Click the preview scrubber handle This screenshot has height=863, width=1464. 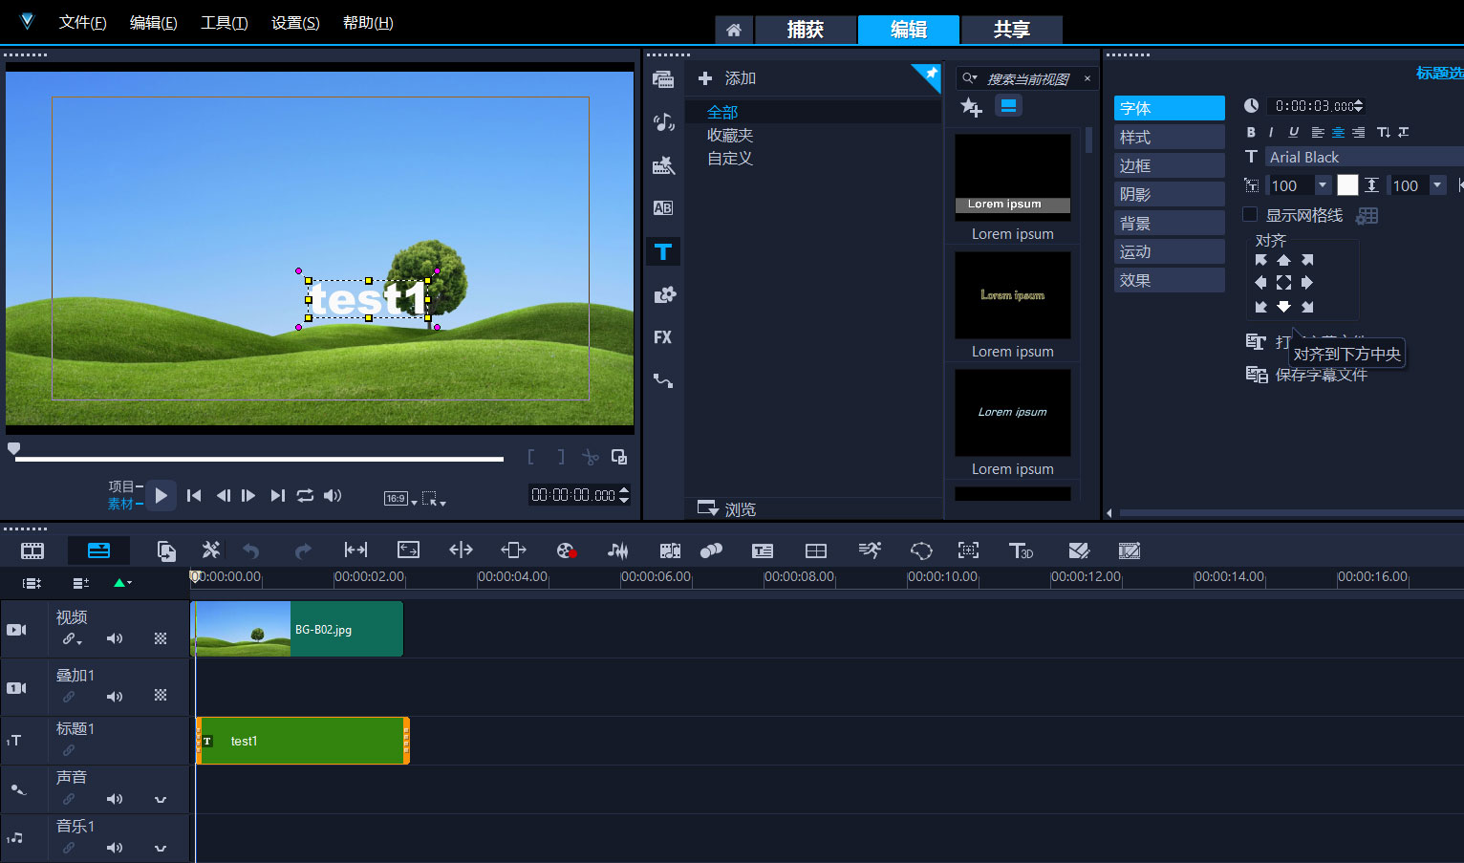(13, 448)
